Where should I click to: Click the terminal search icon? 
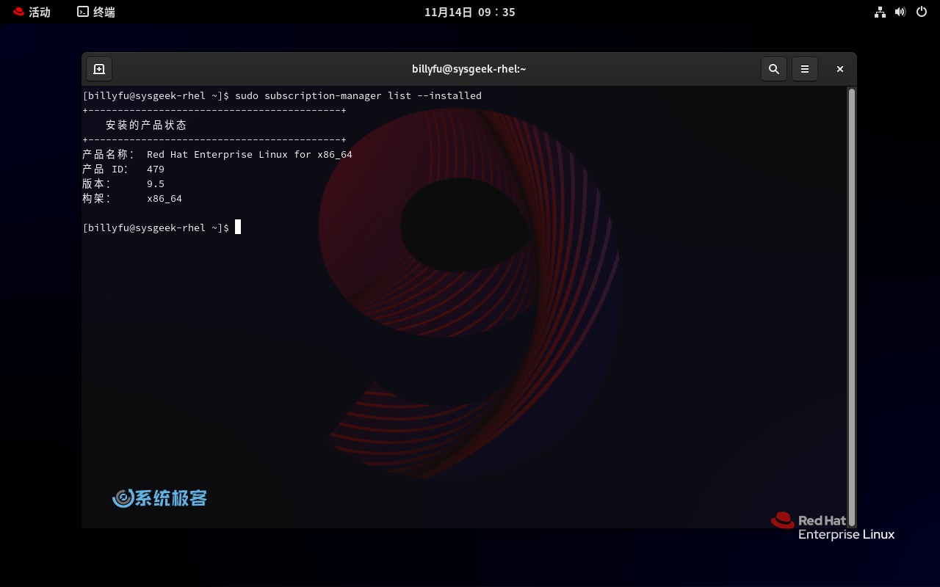[x=773, y=69]
